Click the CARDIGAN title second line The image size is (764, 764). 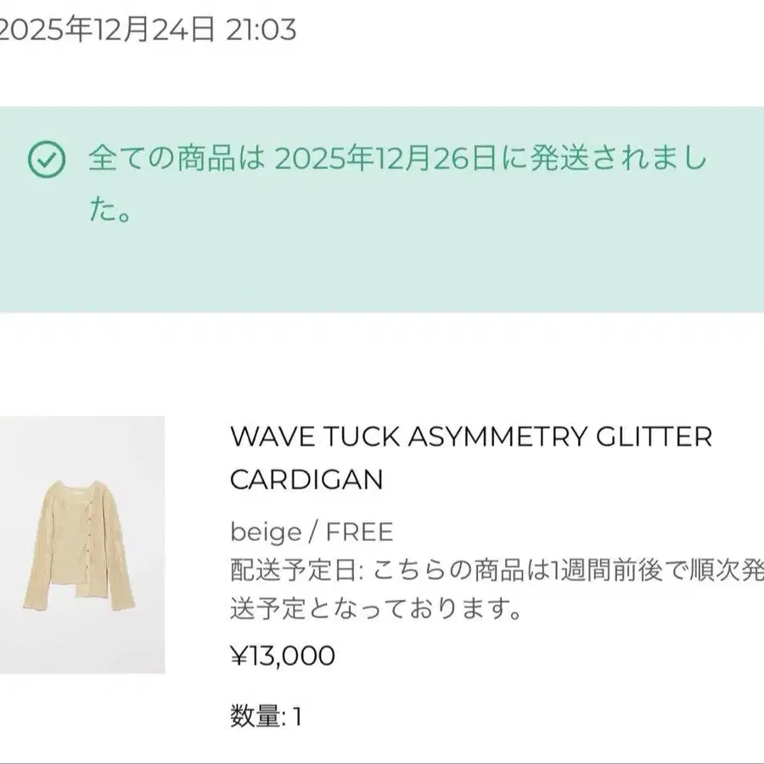[x=306, y=480]
